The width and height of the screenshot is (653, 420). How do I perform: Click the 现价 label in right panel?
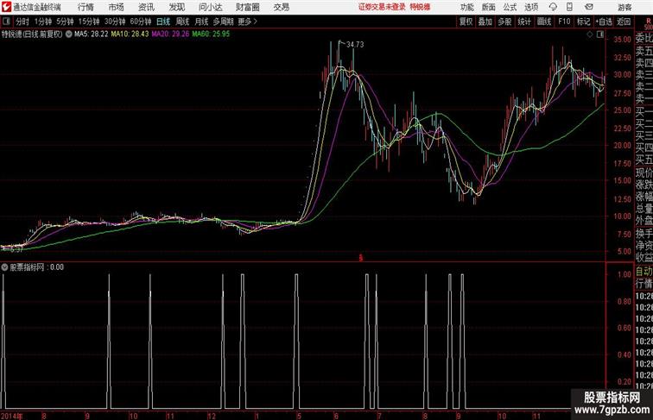643,172
